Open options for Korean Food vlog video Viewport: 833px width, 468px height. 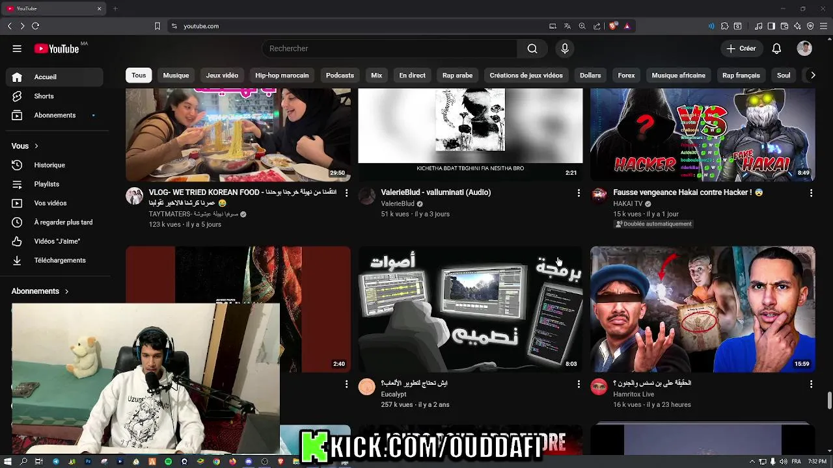tap(346, 193)
